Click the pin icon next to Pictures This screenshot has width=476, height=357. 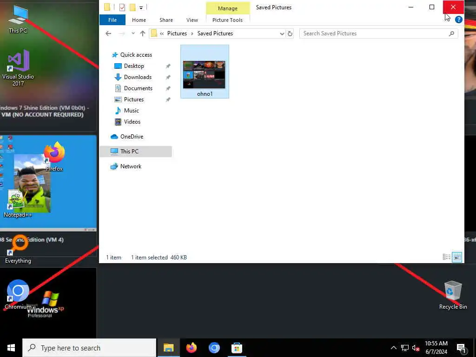(168, 100)
